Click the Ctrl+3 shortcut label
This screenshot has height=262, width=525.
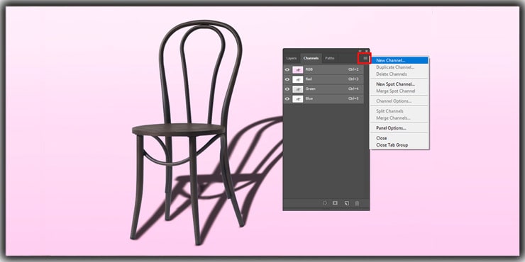tap(353, 79)
